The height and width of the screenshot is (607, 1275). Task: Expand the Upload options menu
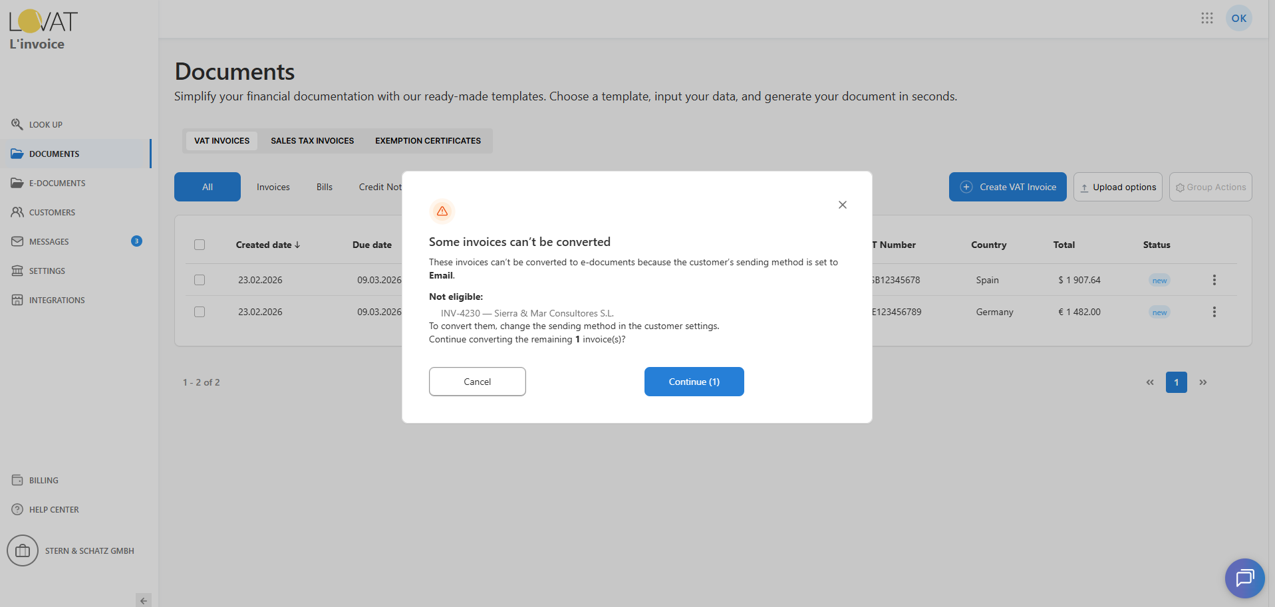1117,187
